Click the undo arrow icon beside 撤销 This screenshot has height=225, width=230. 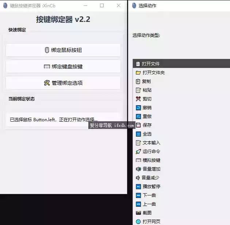[138, 108]
